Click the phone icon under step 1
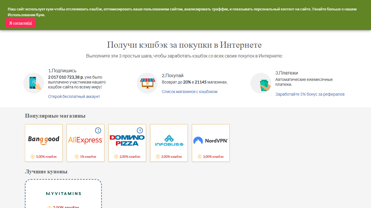Image resolution: width=371 pixels, height=208 pixels. pos(33,83)
